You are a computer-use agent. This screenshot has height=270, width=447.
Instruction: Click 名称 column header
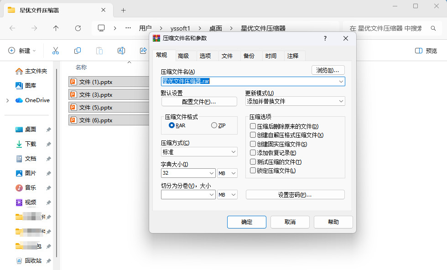point(81,67)
